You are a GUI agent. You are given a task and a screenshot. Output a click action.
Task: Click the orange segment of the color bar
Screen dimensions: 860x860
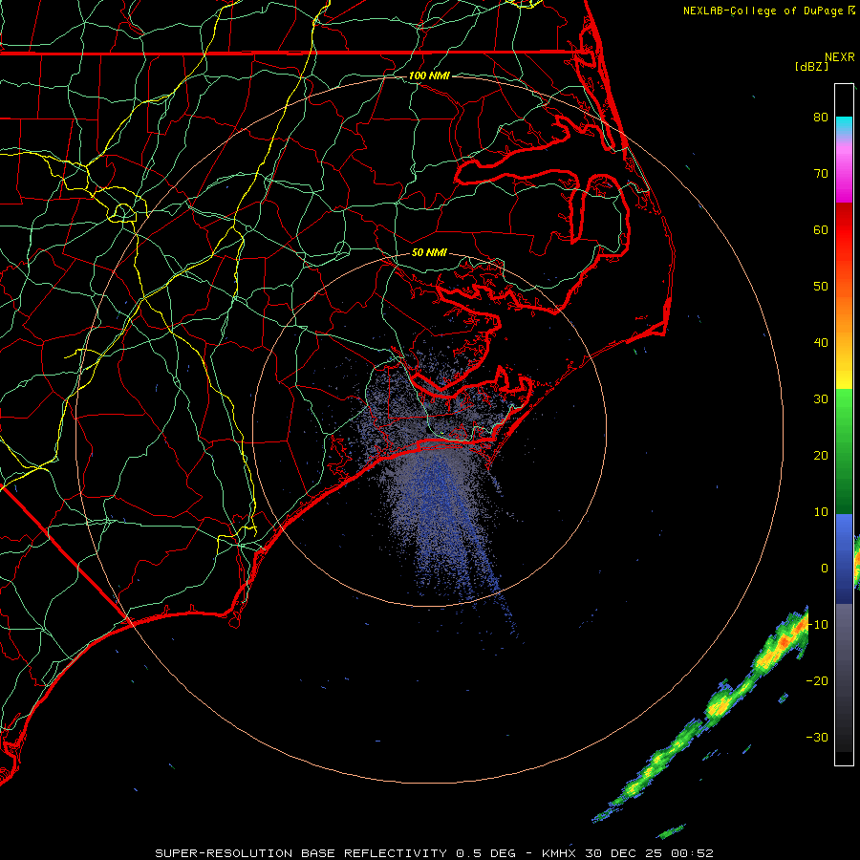(844, 312)
